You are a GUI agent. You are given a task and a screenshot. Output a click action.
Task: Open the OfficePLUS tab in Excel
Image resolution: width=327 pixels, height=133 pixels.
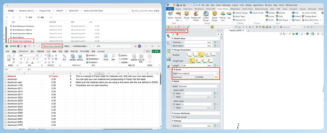(x=23, y=51)
